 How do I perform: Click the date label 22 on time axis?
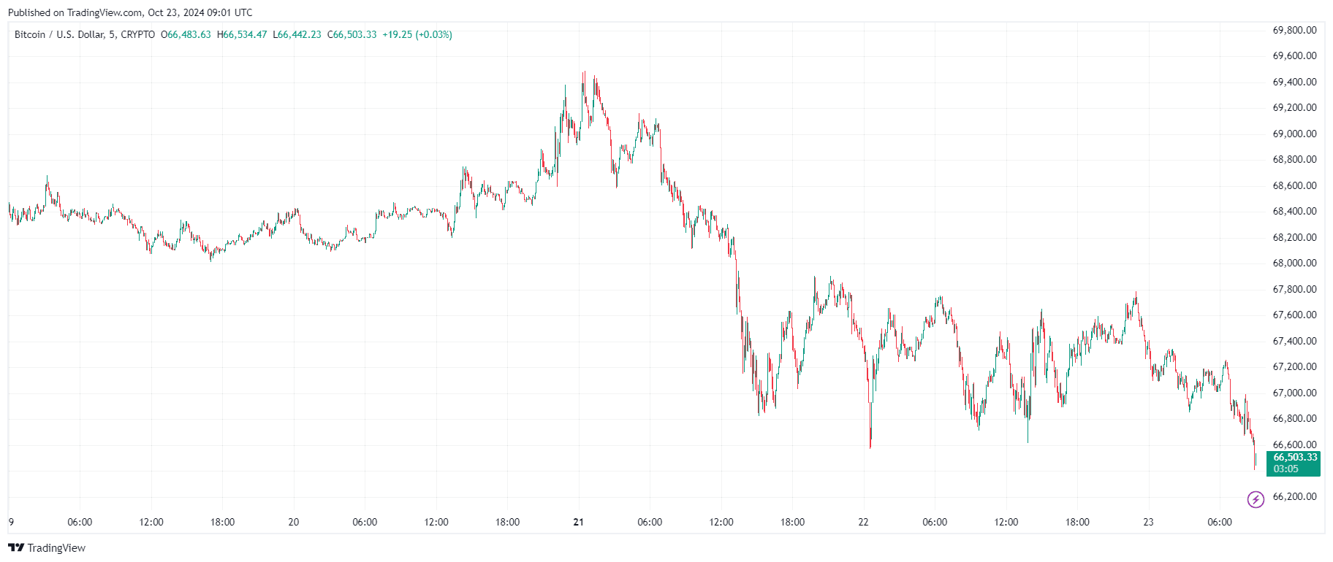pos(863,522)
